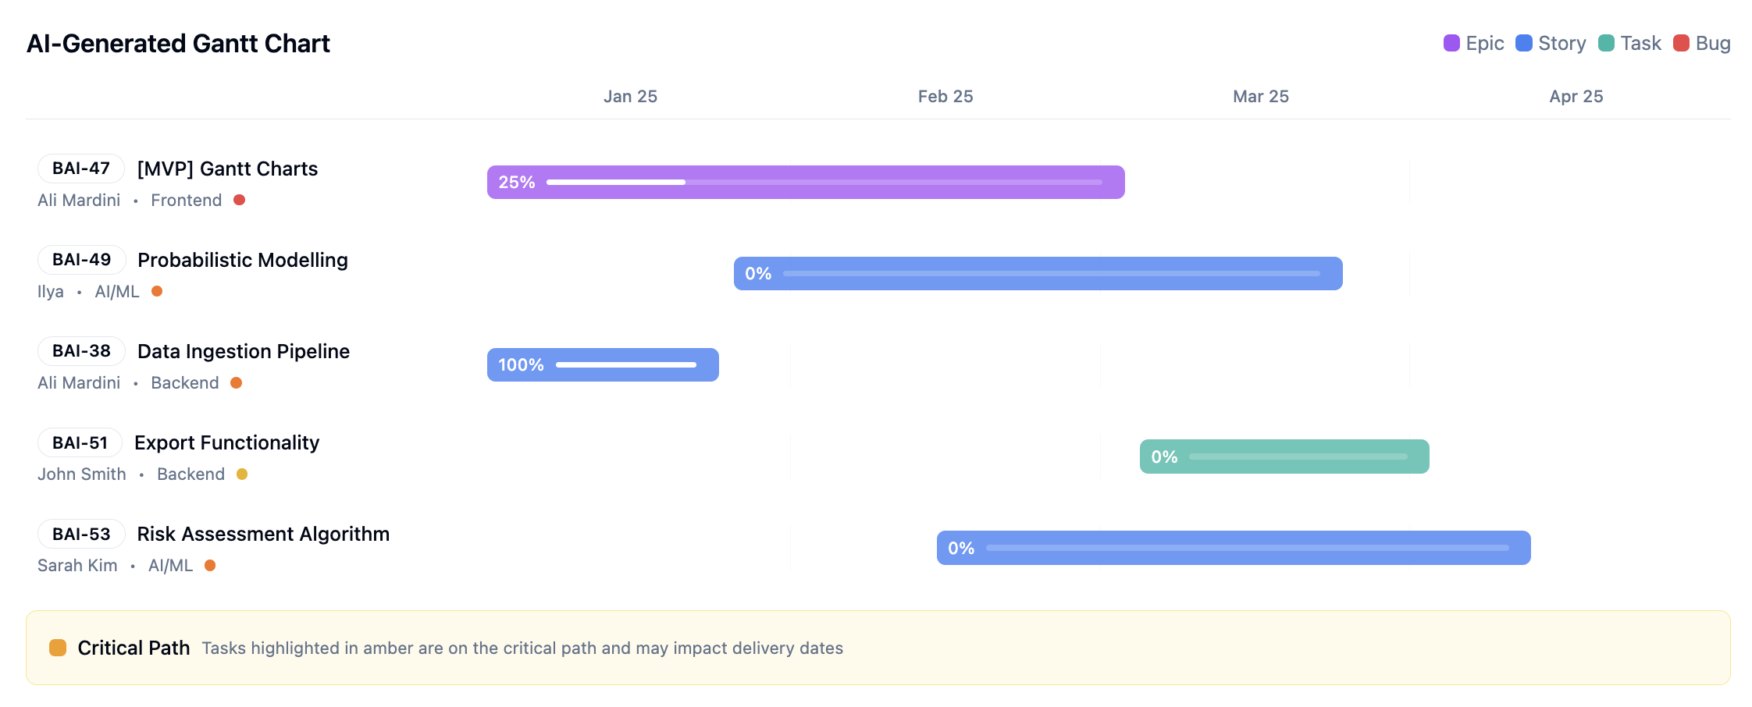Click the orange dot on Risk Assessment Algorithm row
Viewport: 1752px width, 707px height.
210,565
